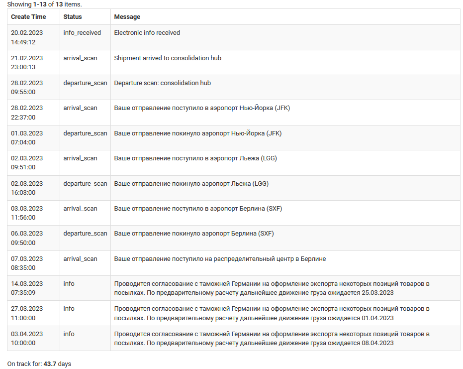Click the Status column header
Viewport: 463px width, 369px height.
pos(73,17)
